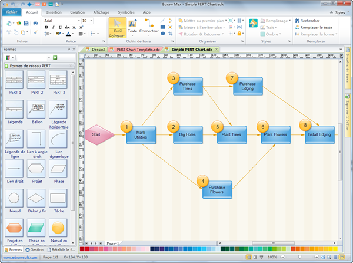Screen dimensions: 353x263
Task: Click the Rechercher button
Action: coord(309,21)
